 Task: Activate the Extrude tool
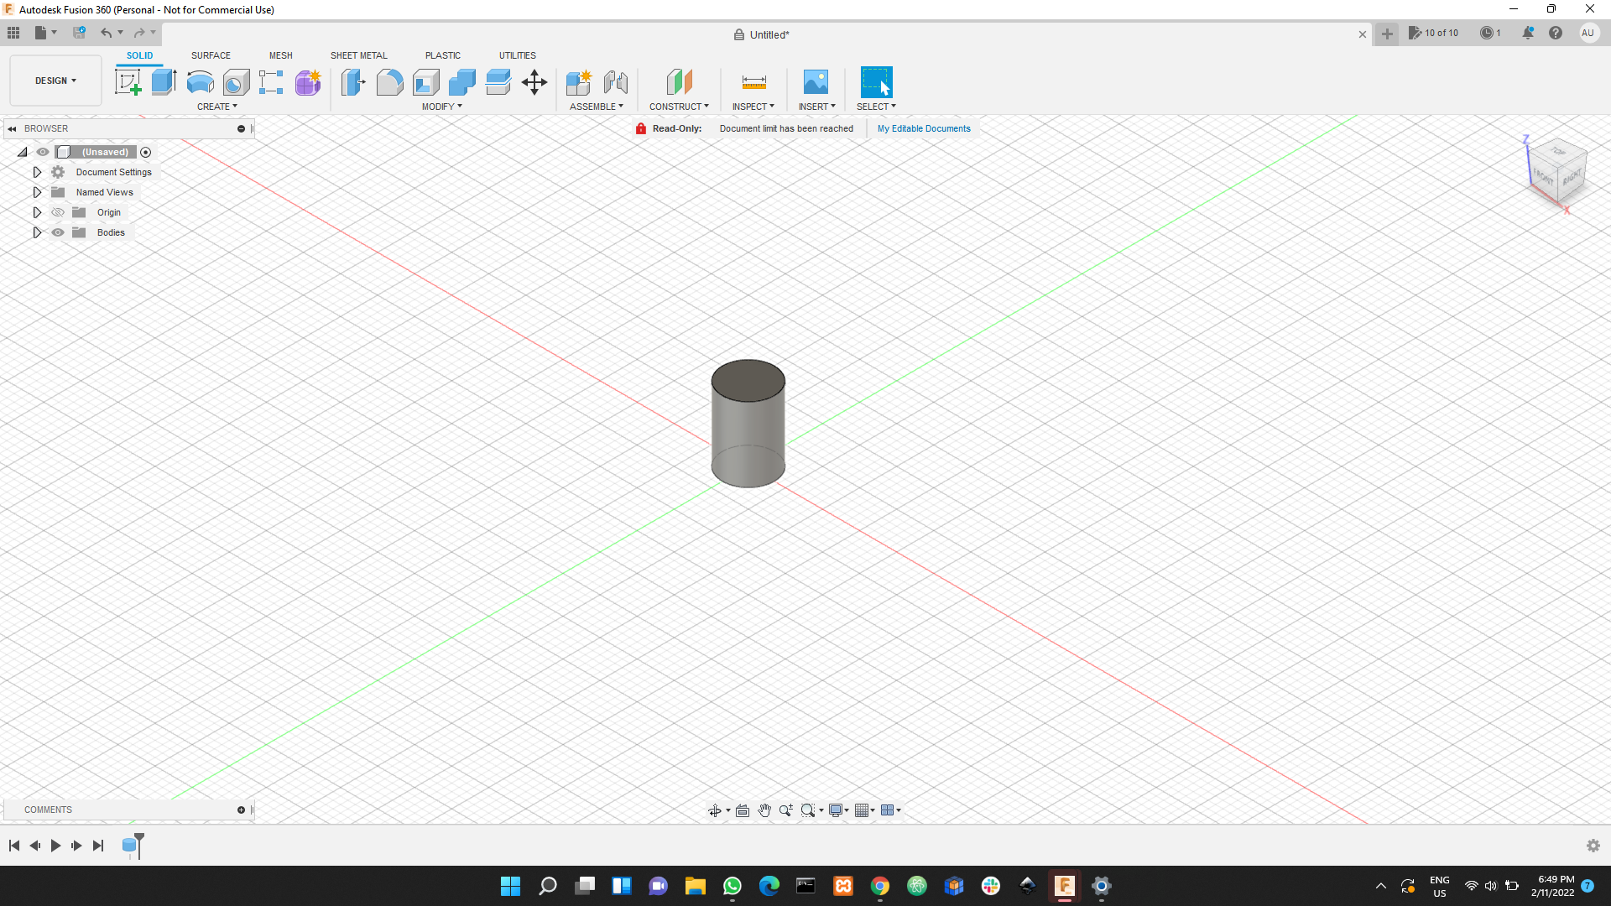pyautogui.click(x=162, y=81)
